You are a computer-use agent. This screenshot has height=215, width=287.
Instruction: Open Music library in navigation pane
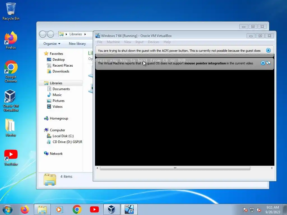click(x=57, y=95)
